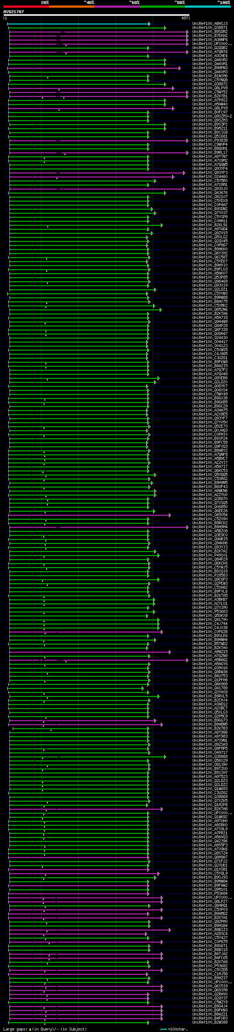Click the white query bar spanning 1 to 497
Screen dimensions: 234x1032
point(97,15)
